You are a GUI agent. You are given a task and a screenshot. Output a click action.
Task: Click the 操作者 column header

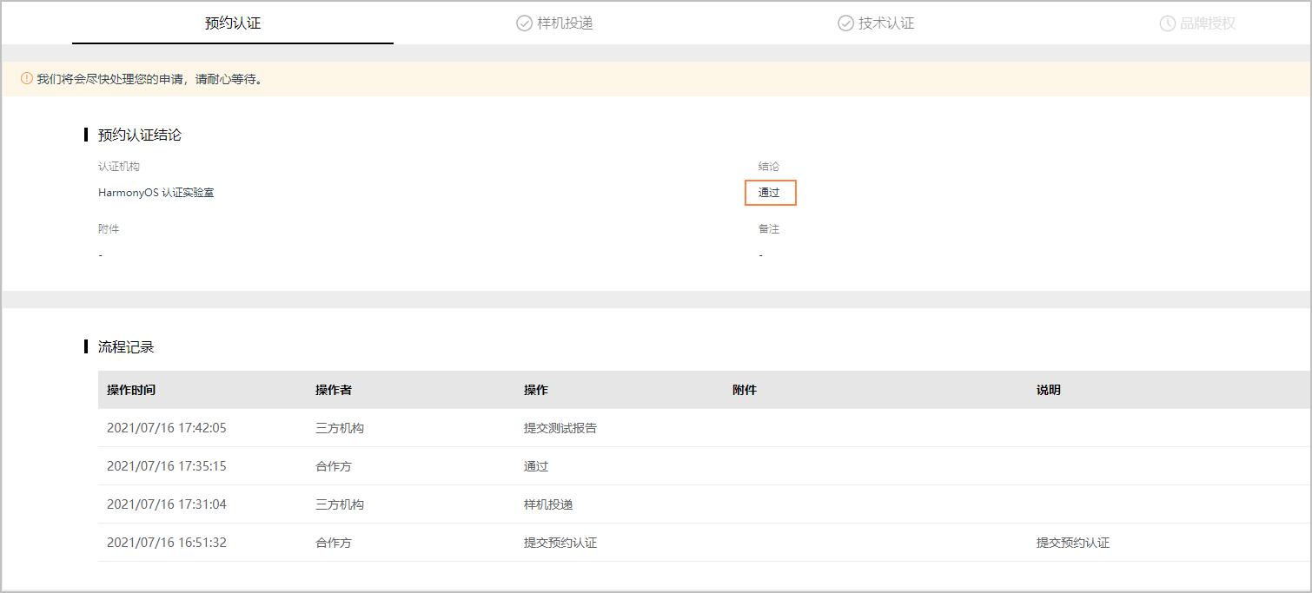[x=333, y=390]
